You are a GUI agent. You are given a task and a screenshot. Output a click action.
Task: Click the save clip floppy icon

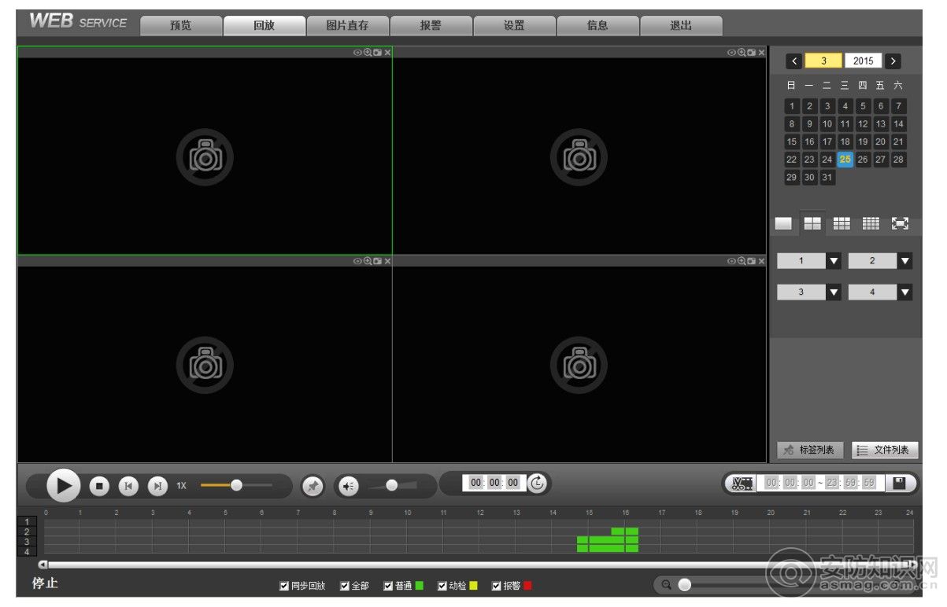(900, 483)
